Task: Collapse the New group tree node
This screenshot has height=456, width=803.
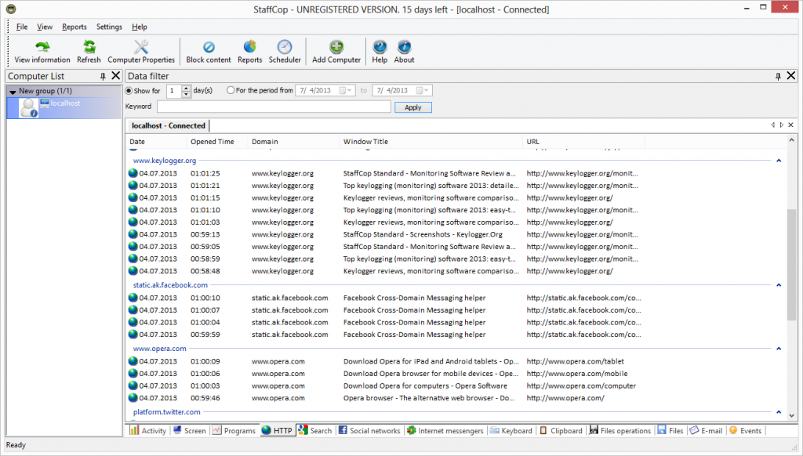Action: 13,92
